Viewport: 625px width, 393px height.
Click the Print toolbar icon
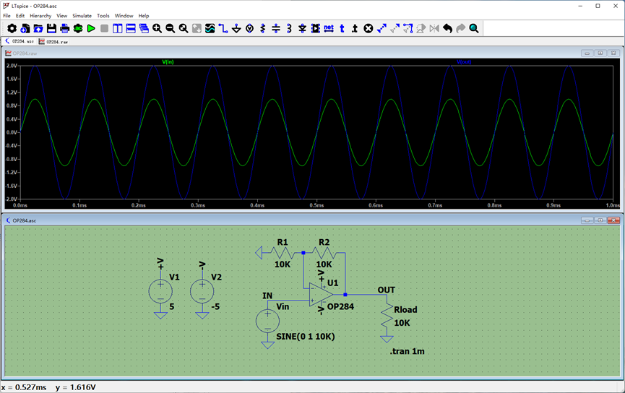coord(64,28)
